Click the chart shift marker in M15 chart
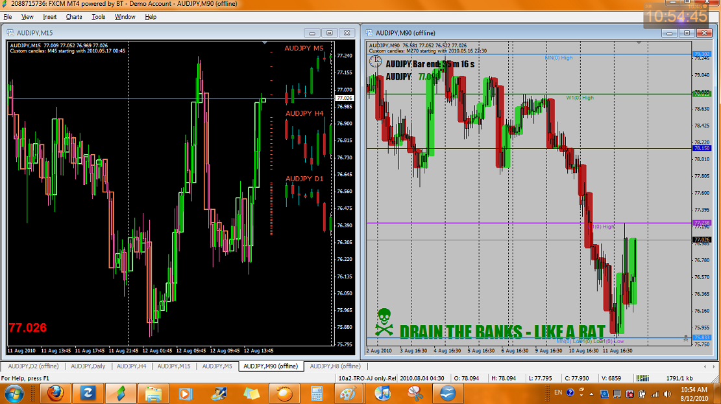The width and height of the screenshot is (721, 404). pos(264,43)
